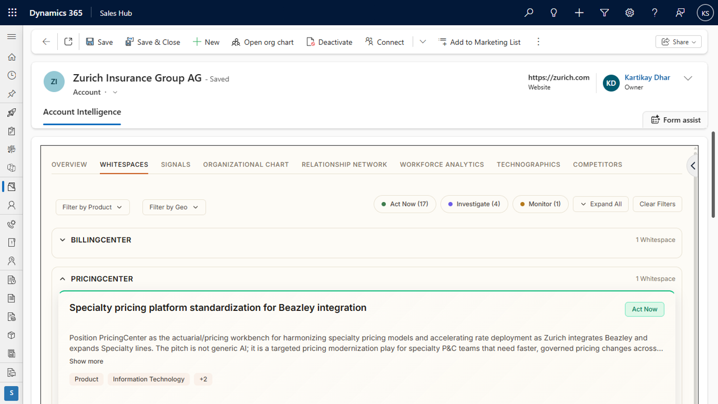This screenshot has height=404, width=718.
Task: Open the form selector chevron next to Account
Action: coord(115,92)
